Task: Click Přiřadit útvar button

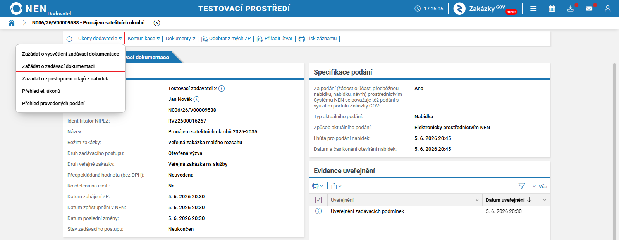Action: pos(275,39)
